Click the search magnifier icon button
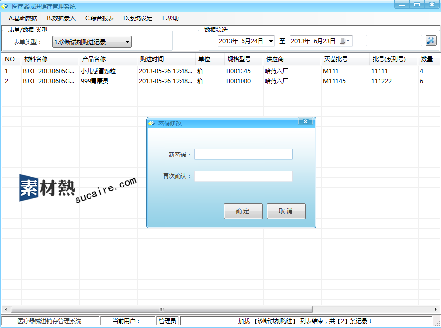This screenshot has height=328, width=441. [x=431, y=41]
